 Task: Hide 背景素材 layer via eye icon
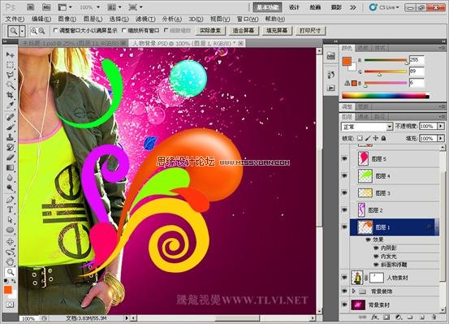(x=344, y=305)
